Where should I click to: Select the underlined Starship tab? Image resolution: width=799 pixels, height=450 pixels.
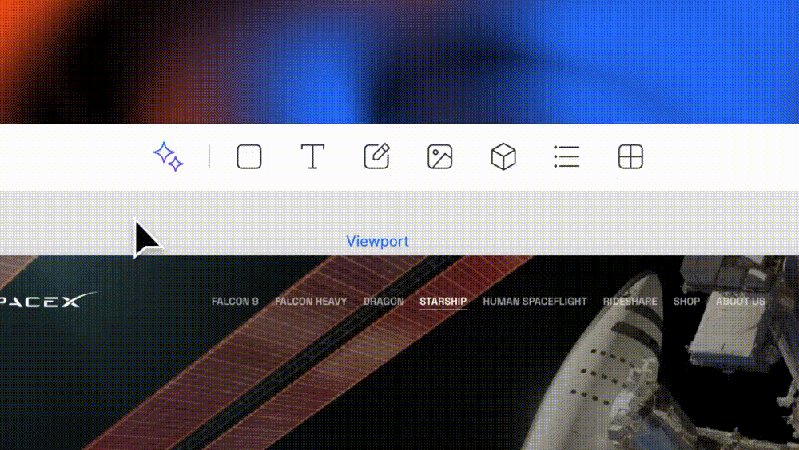point(443,302)
